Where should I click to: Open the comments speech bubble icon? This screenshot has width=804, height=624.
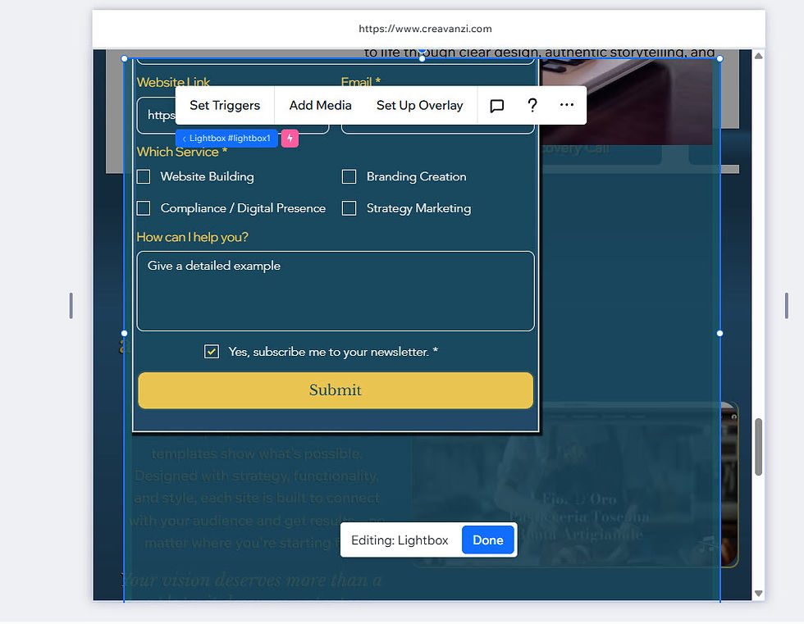[x=496, y=105]
